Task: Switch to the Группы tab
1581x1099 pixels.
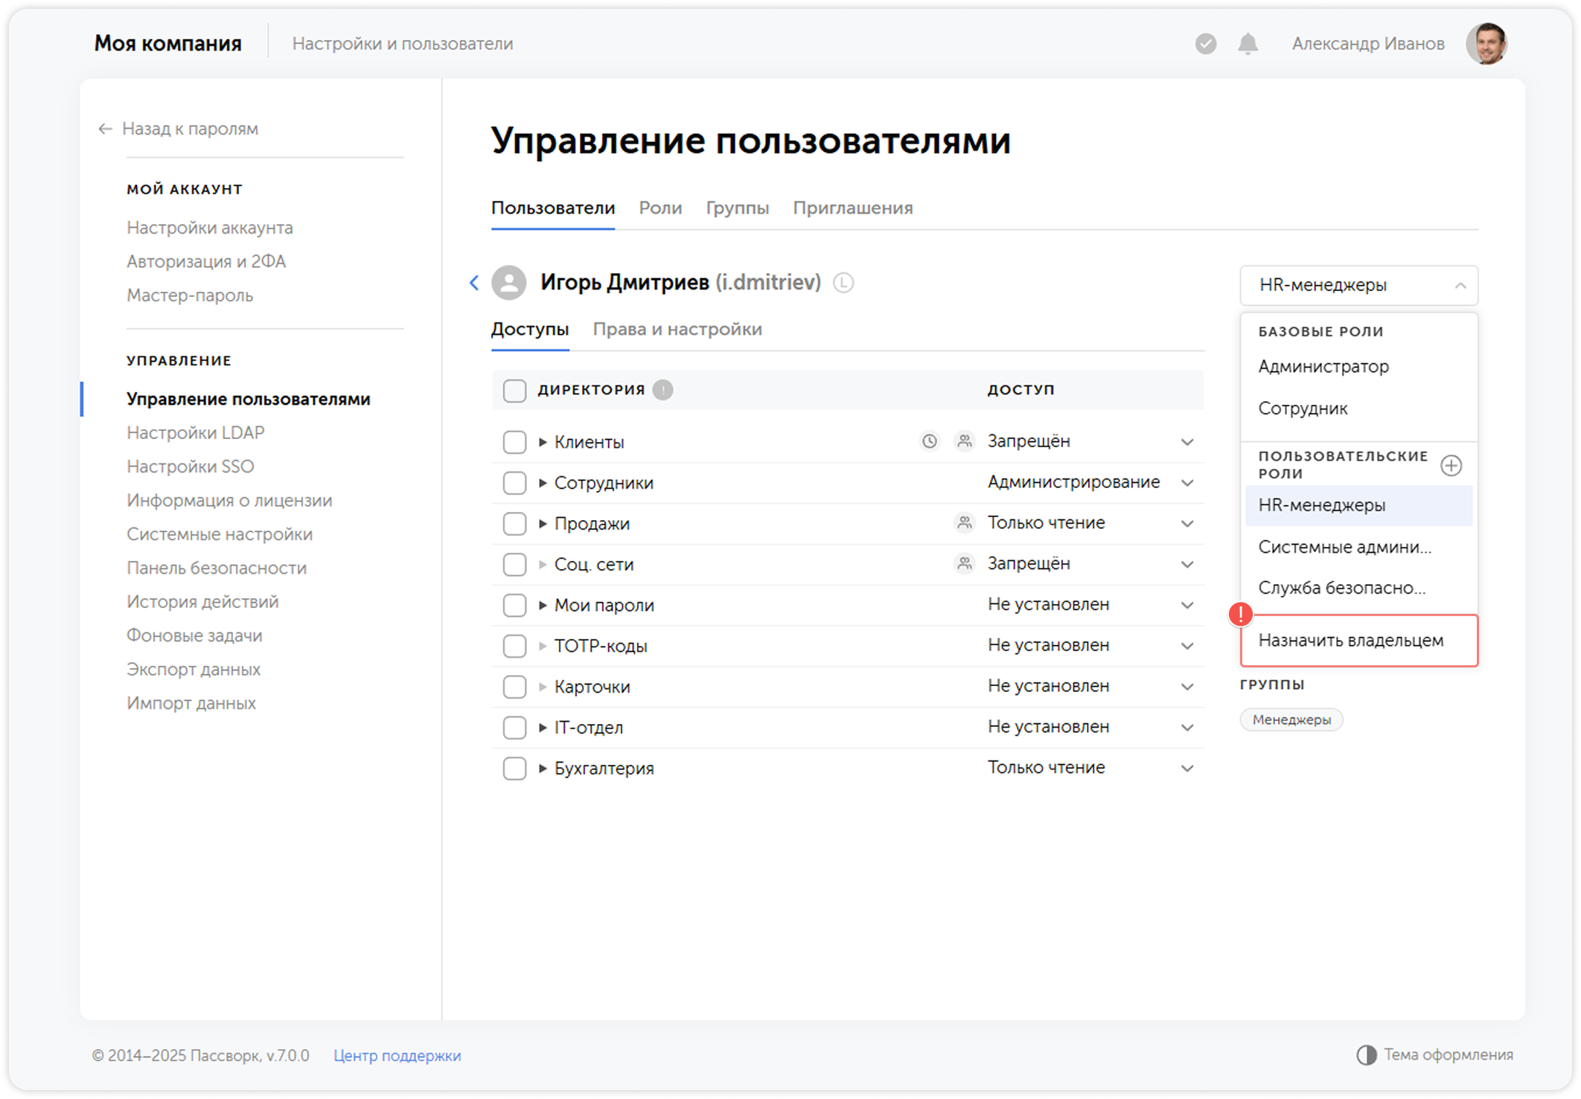Action: pos(737,208)
